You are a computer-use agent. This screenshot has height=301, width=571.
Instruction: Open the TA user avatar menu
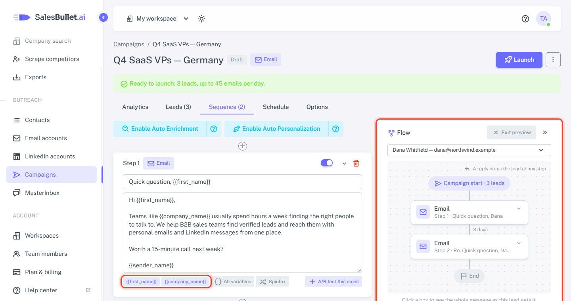(543, 19)
